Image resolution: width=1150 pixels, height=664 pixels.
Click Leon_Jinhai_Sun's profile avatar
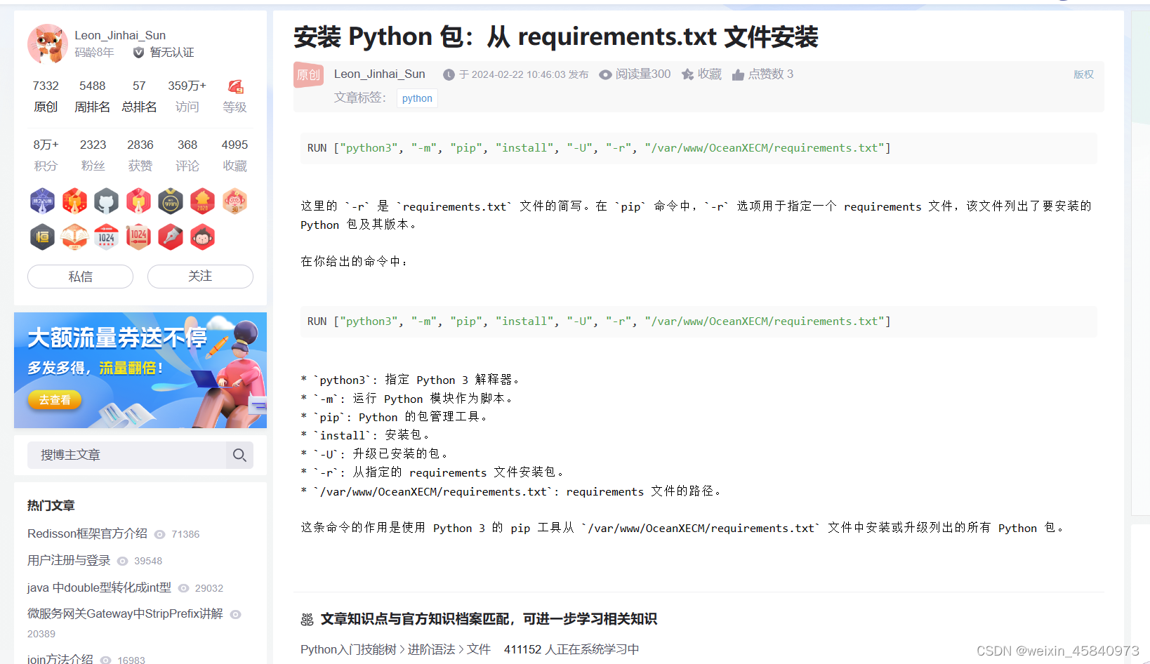[46, 44]
